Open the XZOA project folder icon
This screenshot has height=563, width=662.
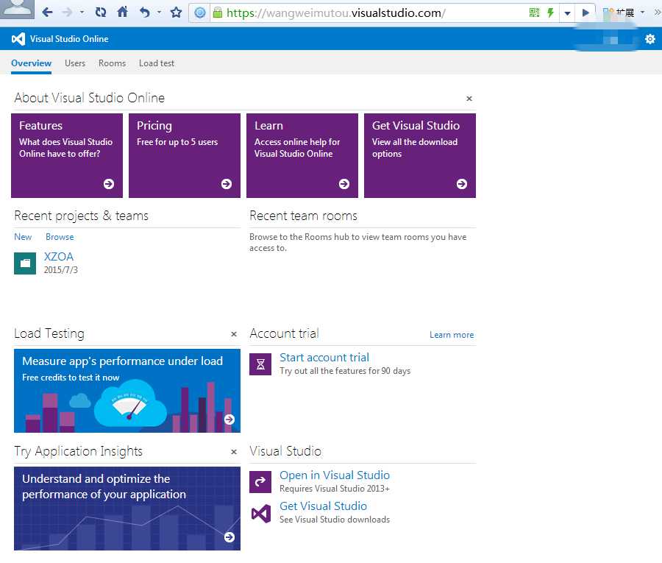click(x=25, y=263)
